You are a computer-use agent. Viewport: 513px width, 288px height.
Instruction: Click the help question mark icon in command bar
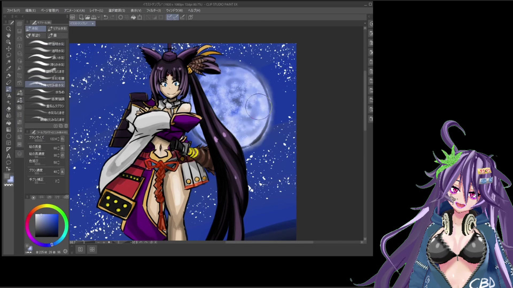pos(190,17)
